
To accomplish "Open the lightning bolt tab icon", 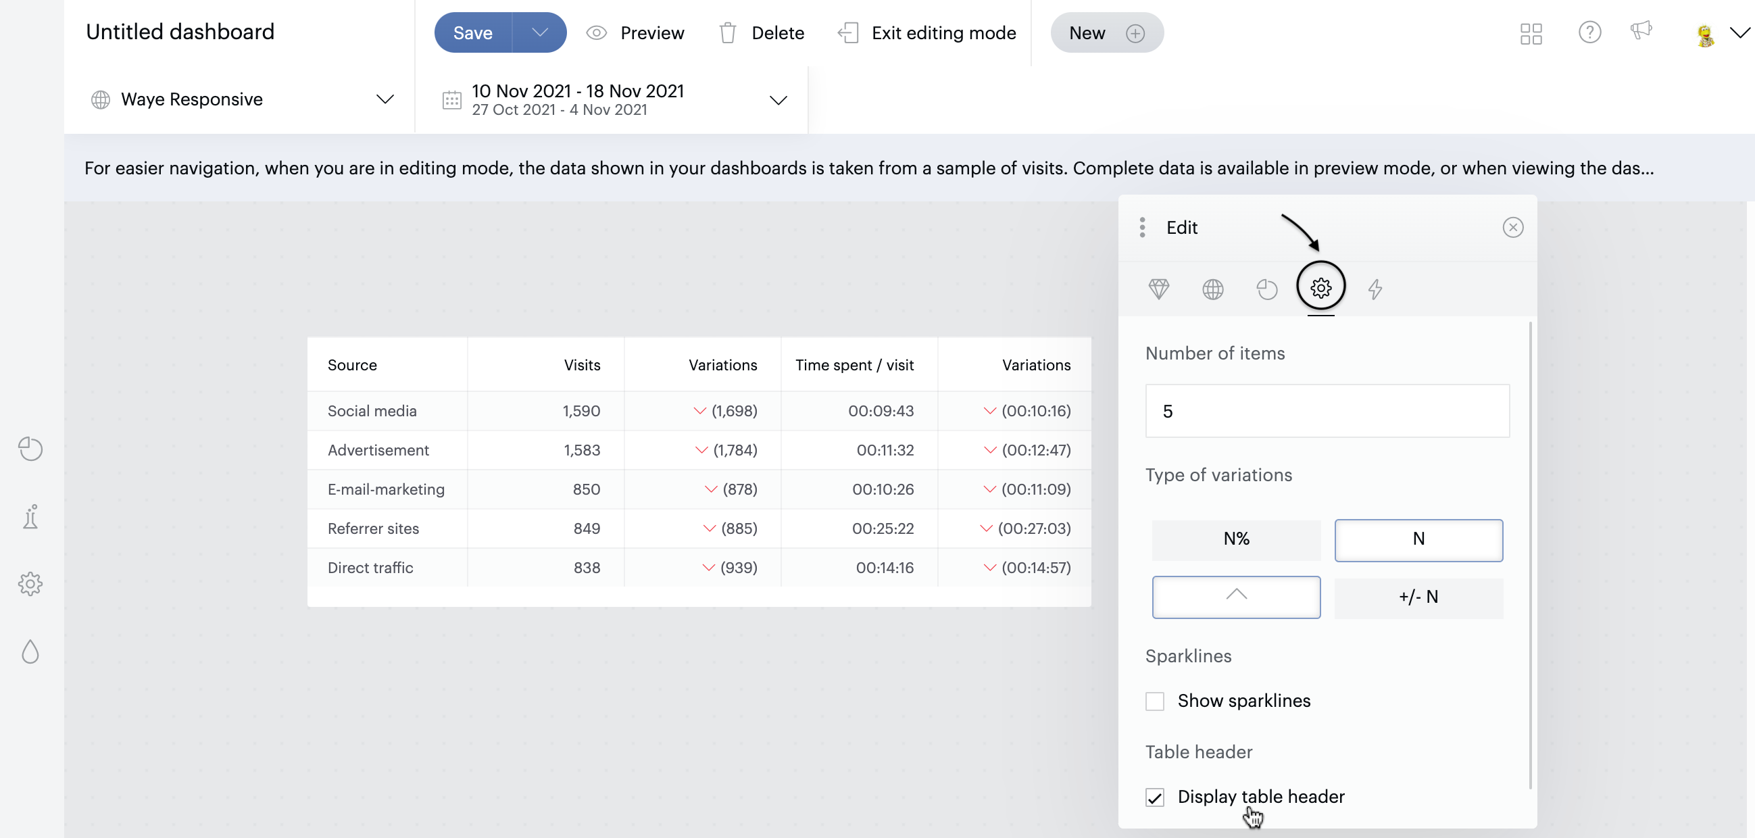I will coord(1375,289).
